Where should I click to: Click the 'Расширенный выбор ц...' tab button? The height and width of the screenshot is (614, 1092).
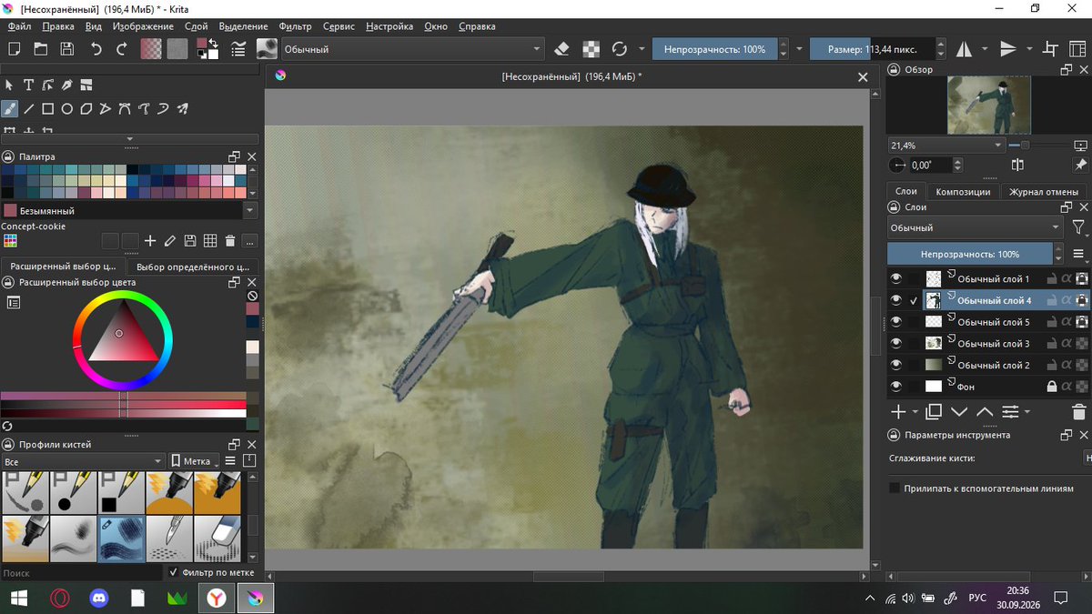point(64,267)
